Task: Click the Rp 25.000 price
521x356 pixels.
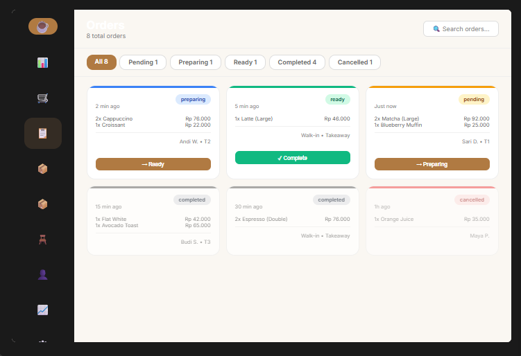Action: pyautogui.click(x=477, y=125)
